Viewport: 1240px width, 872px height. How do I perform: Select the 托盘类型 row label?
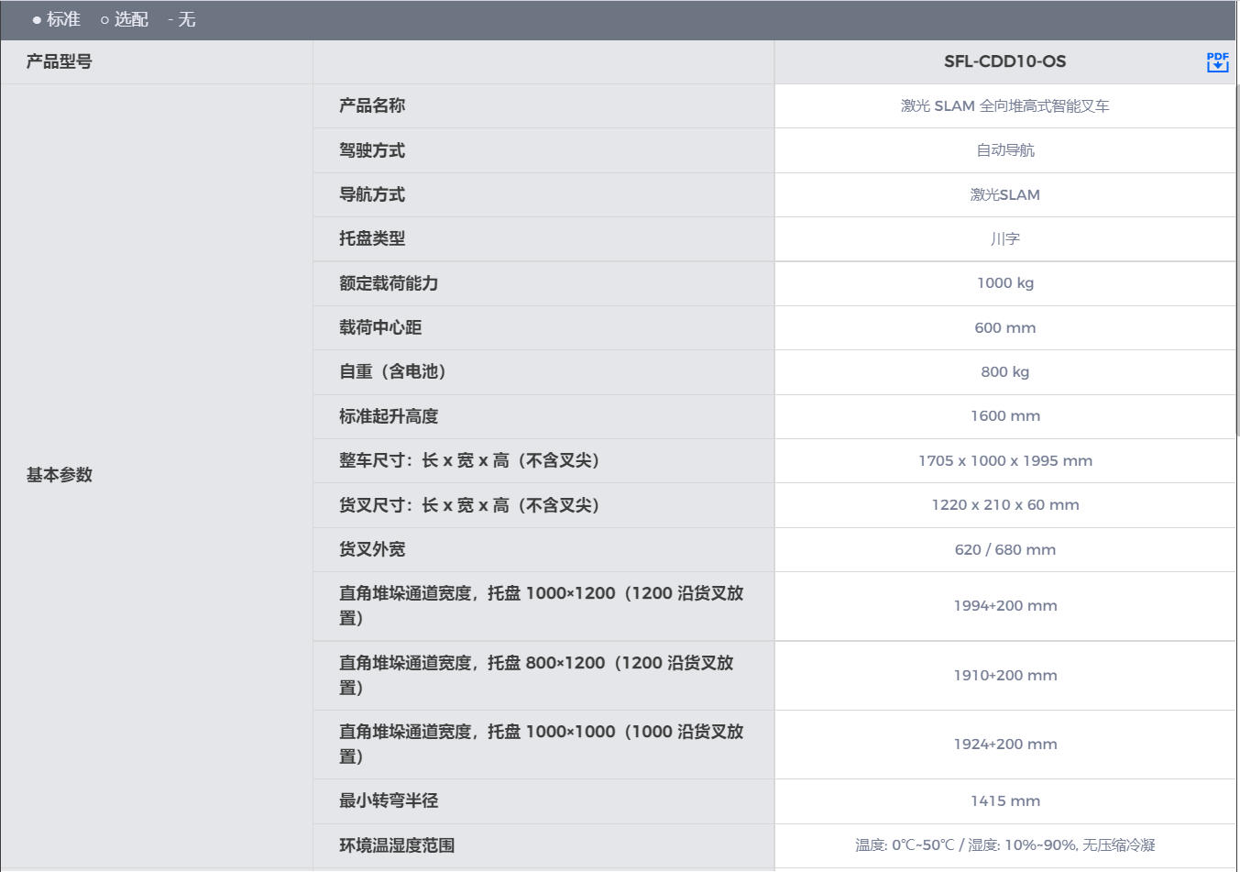point(372,238)
